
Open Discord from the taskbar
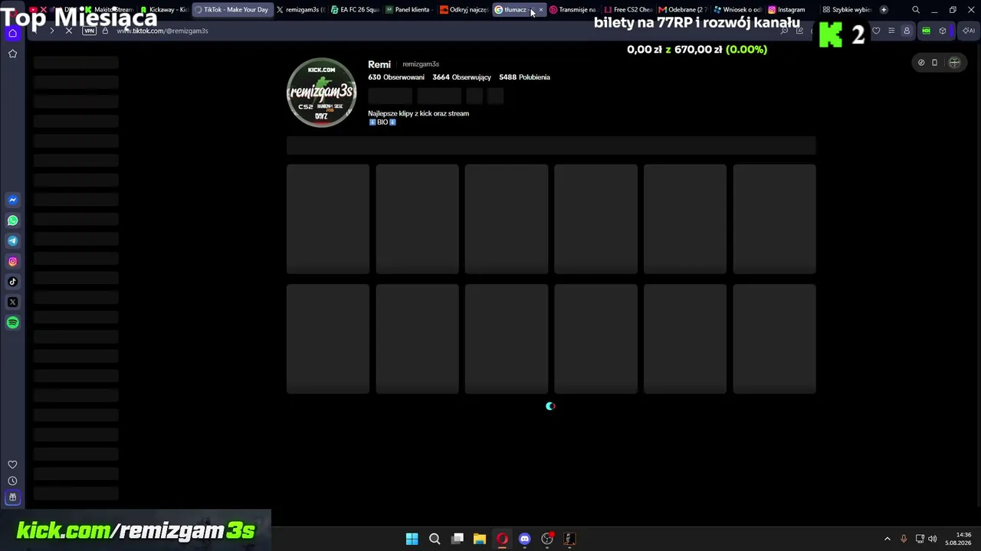(x=524, y=539)
